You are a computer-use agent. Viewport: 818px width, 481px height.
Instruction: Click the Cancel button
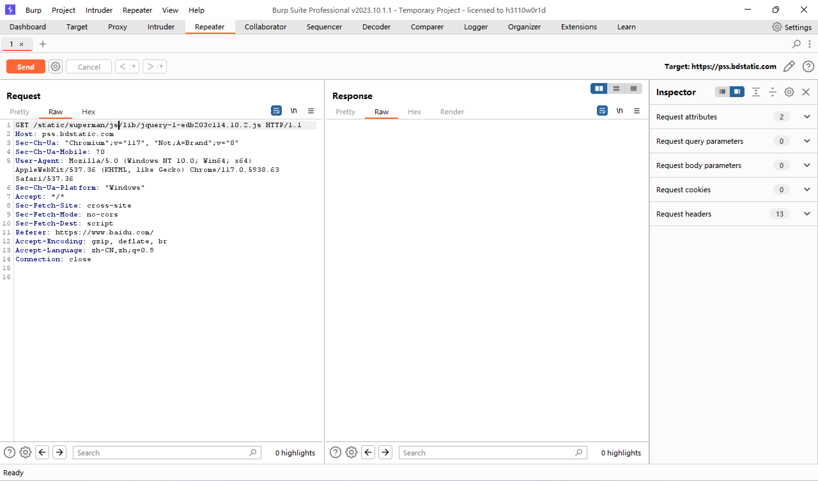tap(89, 66)
